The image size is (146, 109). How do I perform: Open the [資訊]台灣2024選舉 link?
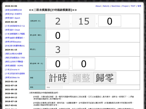[x=14, y=54]
